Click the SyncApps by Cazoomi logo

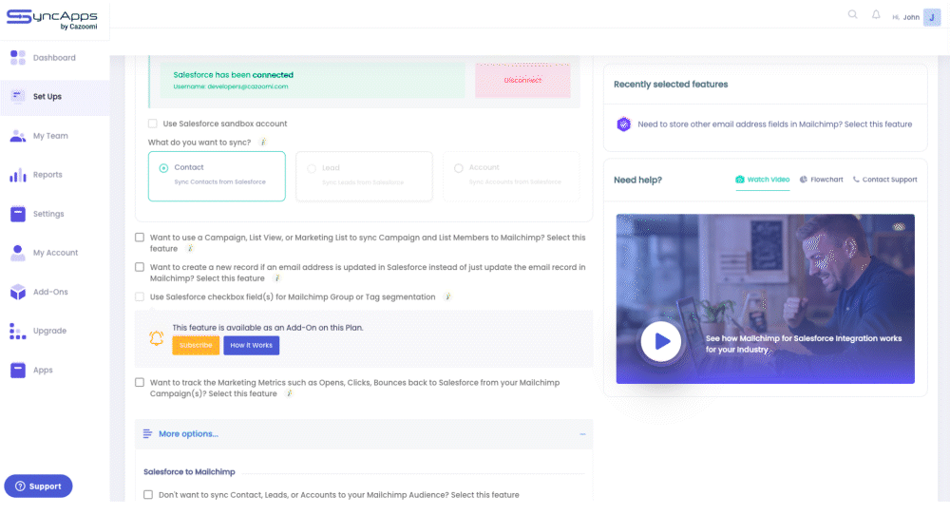point(52,19)
